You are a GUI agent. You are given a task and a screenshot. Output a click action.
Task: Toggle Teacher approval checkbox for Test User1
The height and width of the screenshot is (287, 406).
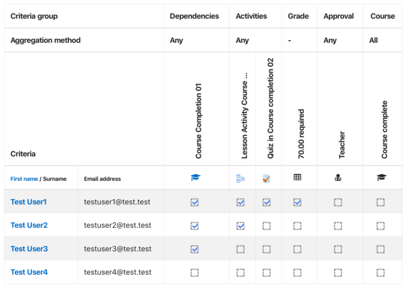[x=338, y=202]
